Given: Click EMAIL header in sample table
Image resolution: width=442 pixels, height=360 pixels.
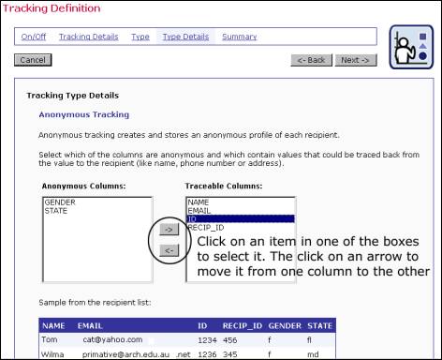Looking at the screenshot, I should [90, 325].
